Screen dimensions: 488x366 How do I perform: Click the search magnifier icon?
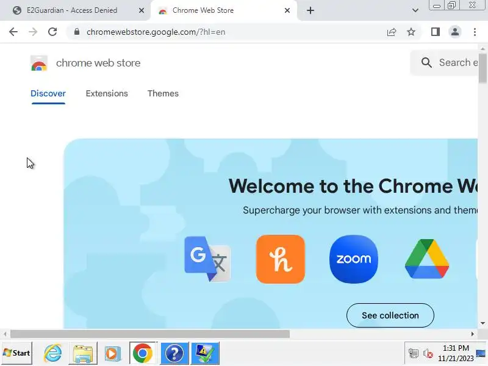pos(426,63)
